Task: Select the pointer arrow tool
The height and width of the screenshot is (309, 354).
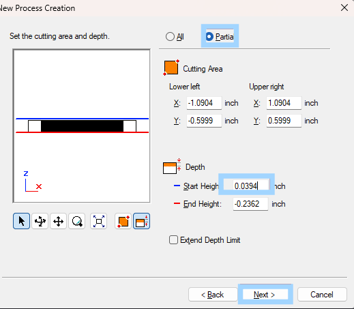Action: pos(21,221)
